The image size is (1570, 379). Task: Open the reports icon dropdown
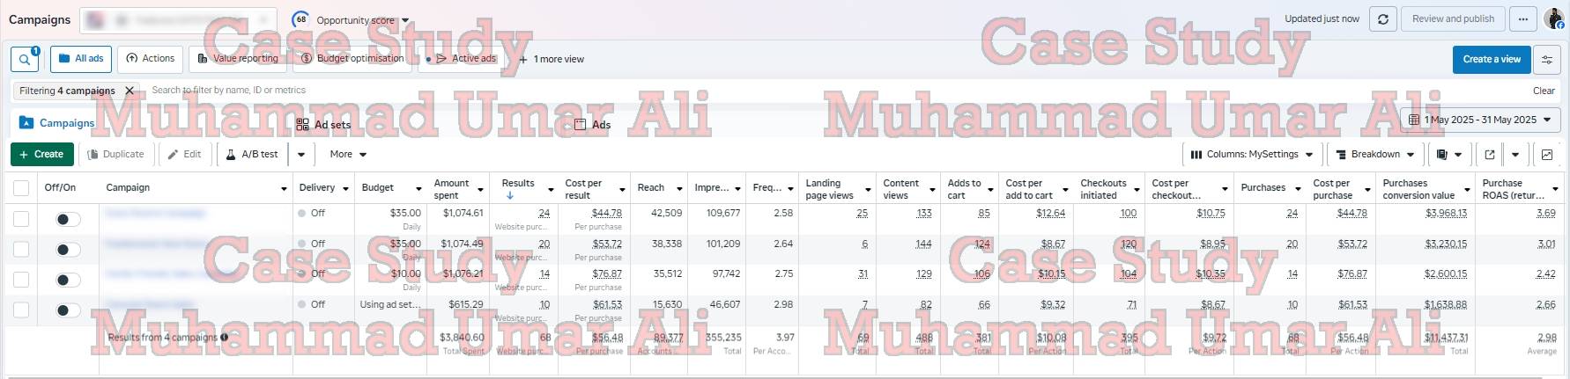[1448, 155]
